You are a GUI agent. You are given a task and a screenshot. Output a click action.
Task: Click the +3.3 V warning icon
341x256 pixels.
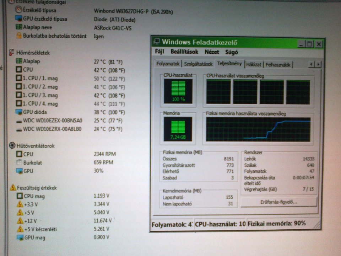coord(20,204)
